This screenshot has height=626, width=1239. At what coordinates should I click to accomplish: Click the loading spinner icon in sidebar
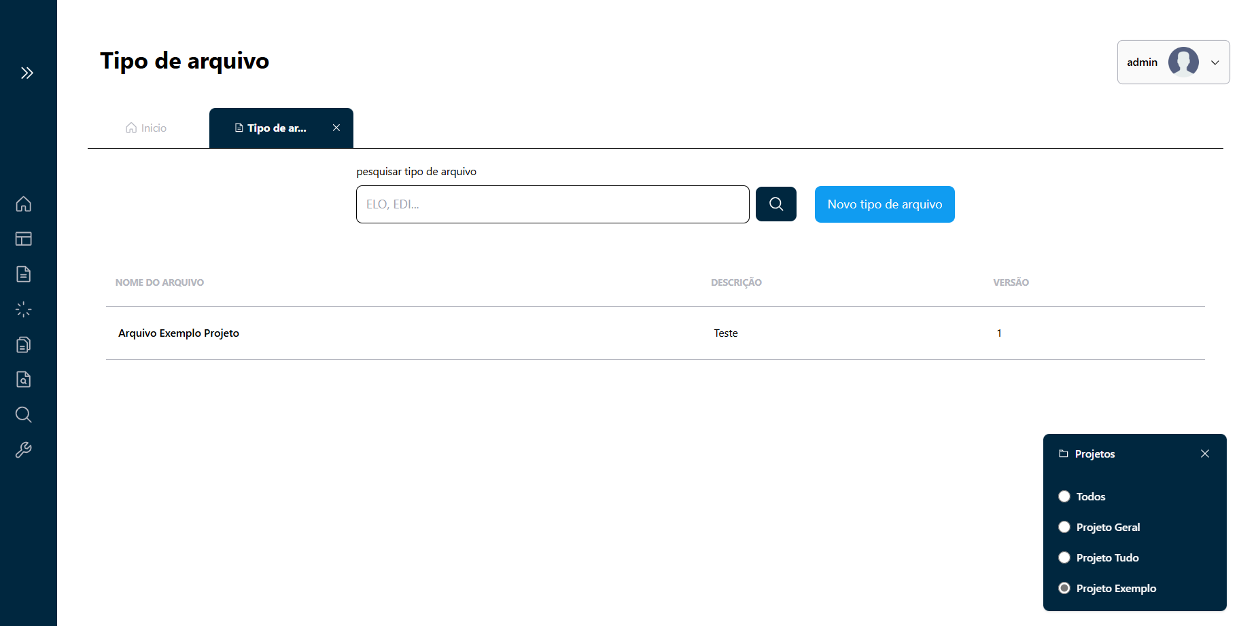click(24, 310)
